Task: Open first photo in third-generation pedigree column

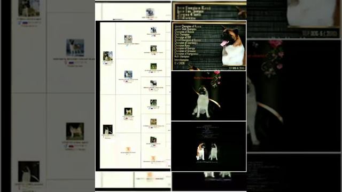Action: coord(153,30)
